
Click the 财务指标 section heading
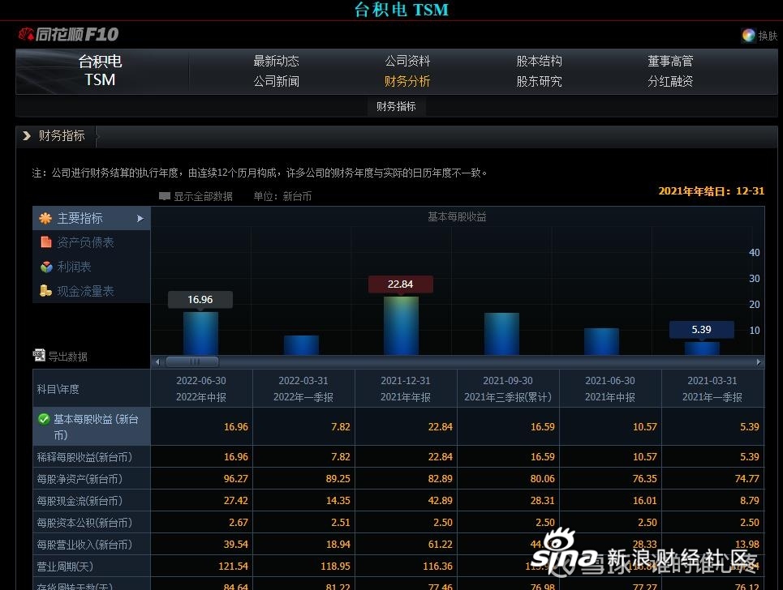pyautogui.click(x=62, y=135)
